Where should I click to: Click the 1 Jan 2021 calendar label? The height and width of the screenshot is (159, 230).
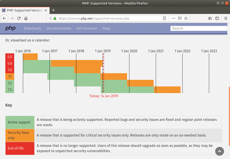point(156,51)
